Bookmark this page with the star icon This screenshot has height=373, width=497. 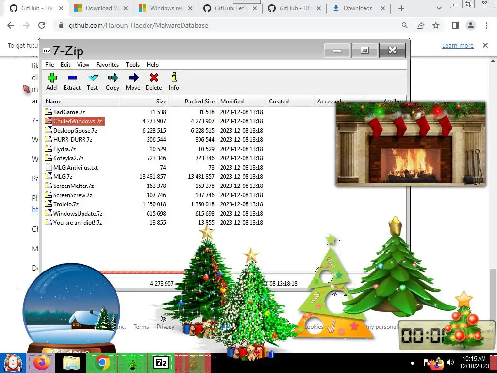pyautogui.click(x=436, y=25)
